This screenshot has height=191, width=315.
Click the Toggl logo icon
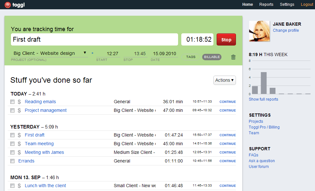(x=8, y=4)
